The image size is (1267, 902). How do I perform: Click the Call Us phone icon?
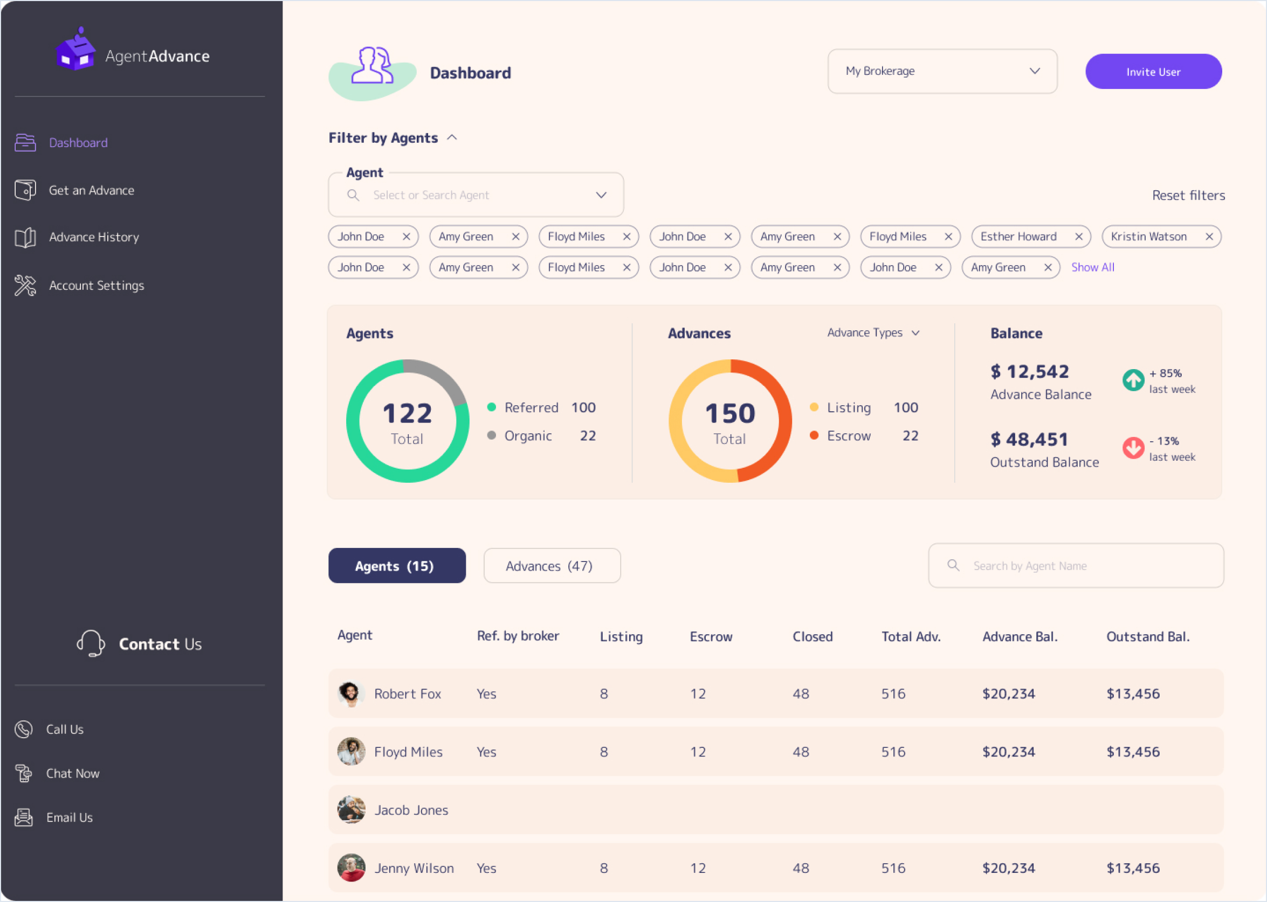click(23, 729)
